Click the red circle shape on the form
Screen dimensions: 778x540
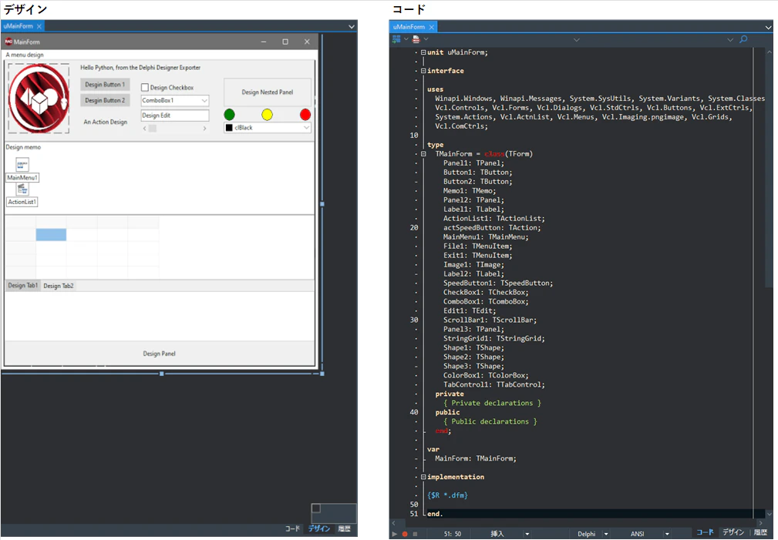(305, 115)
